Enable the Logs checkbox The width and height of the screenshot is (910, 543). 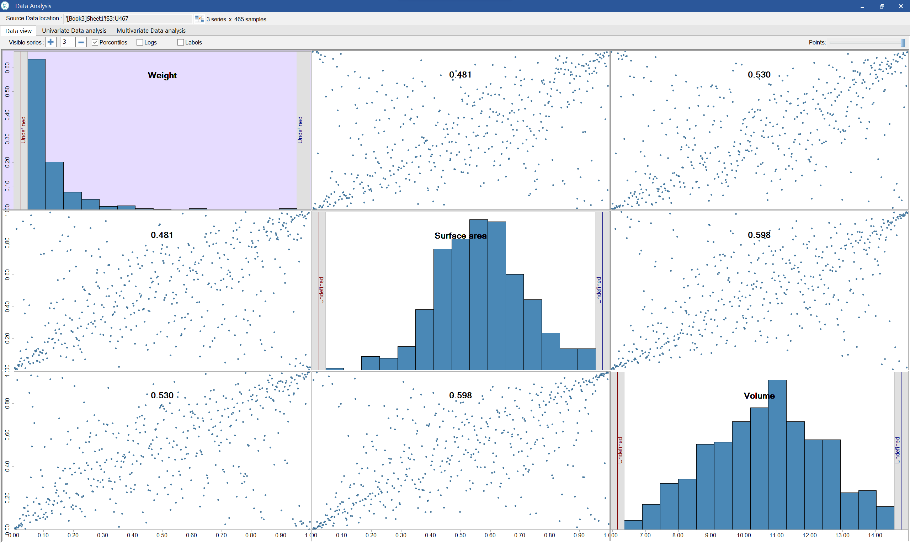coord(139,42)
